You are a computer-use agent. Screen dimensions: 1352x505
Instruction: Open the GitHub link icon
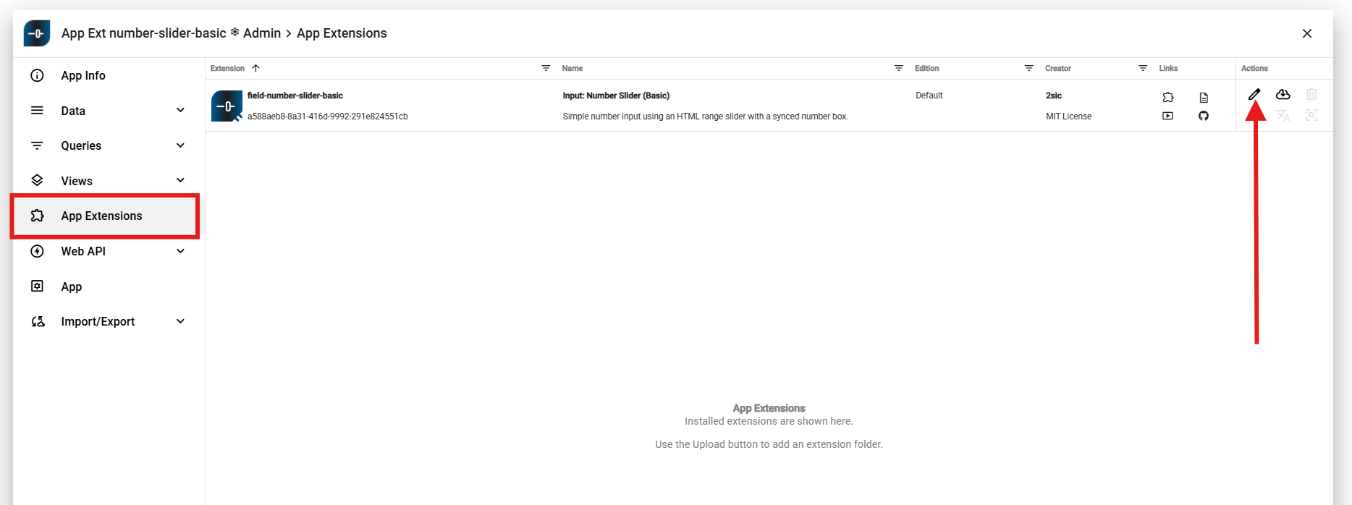[x=1204, y=116]
